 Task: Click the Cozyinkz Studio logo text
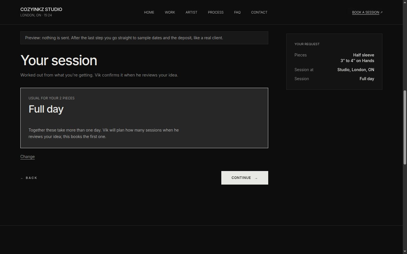click(41, 9)
